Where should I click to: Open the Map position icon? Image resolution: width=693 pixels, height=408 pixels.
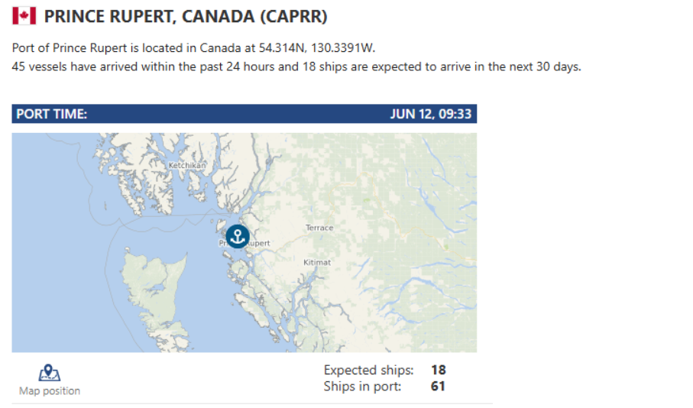tap(49, 373)
